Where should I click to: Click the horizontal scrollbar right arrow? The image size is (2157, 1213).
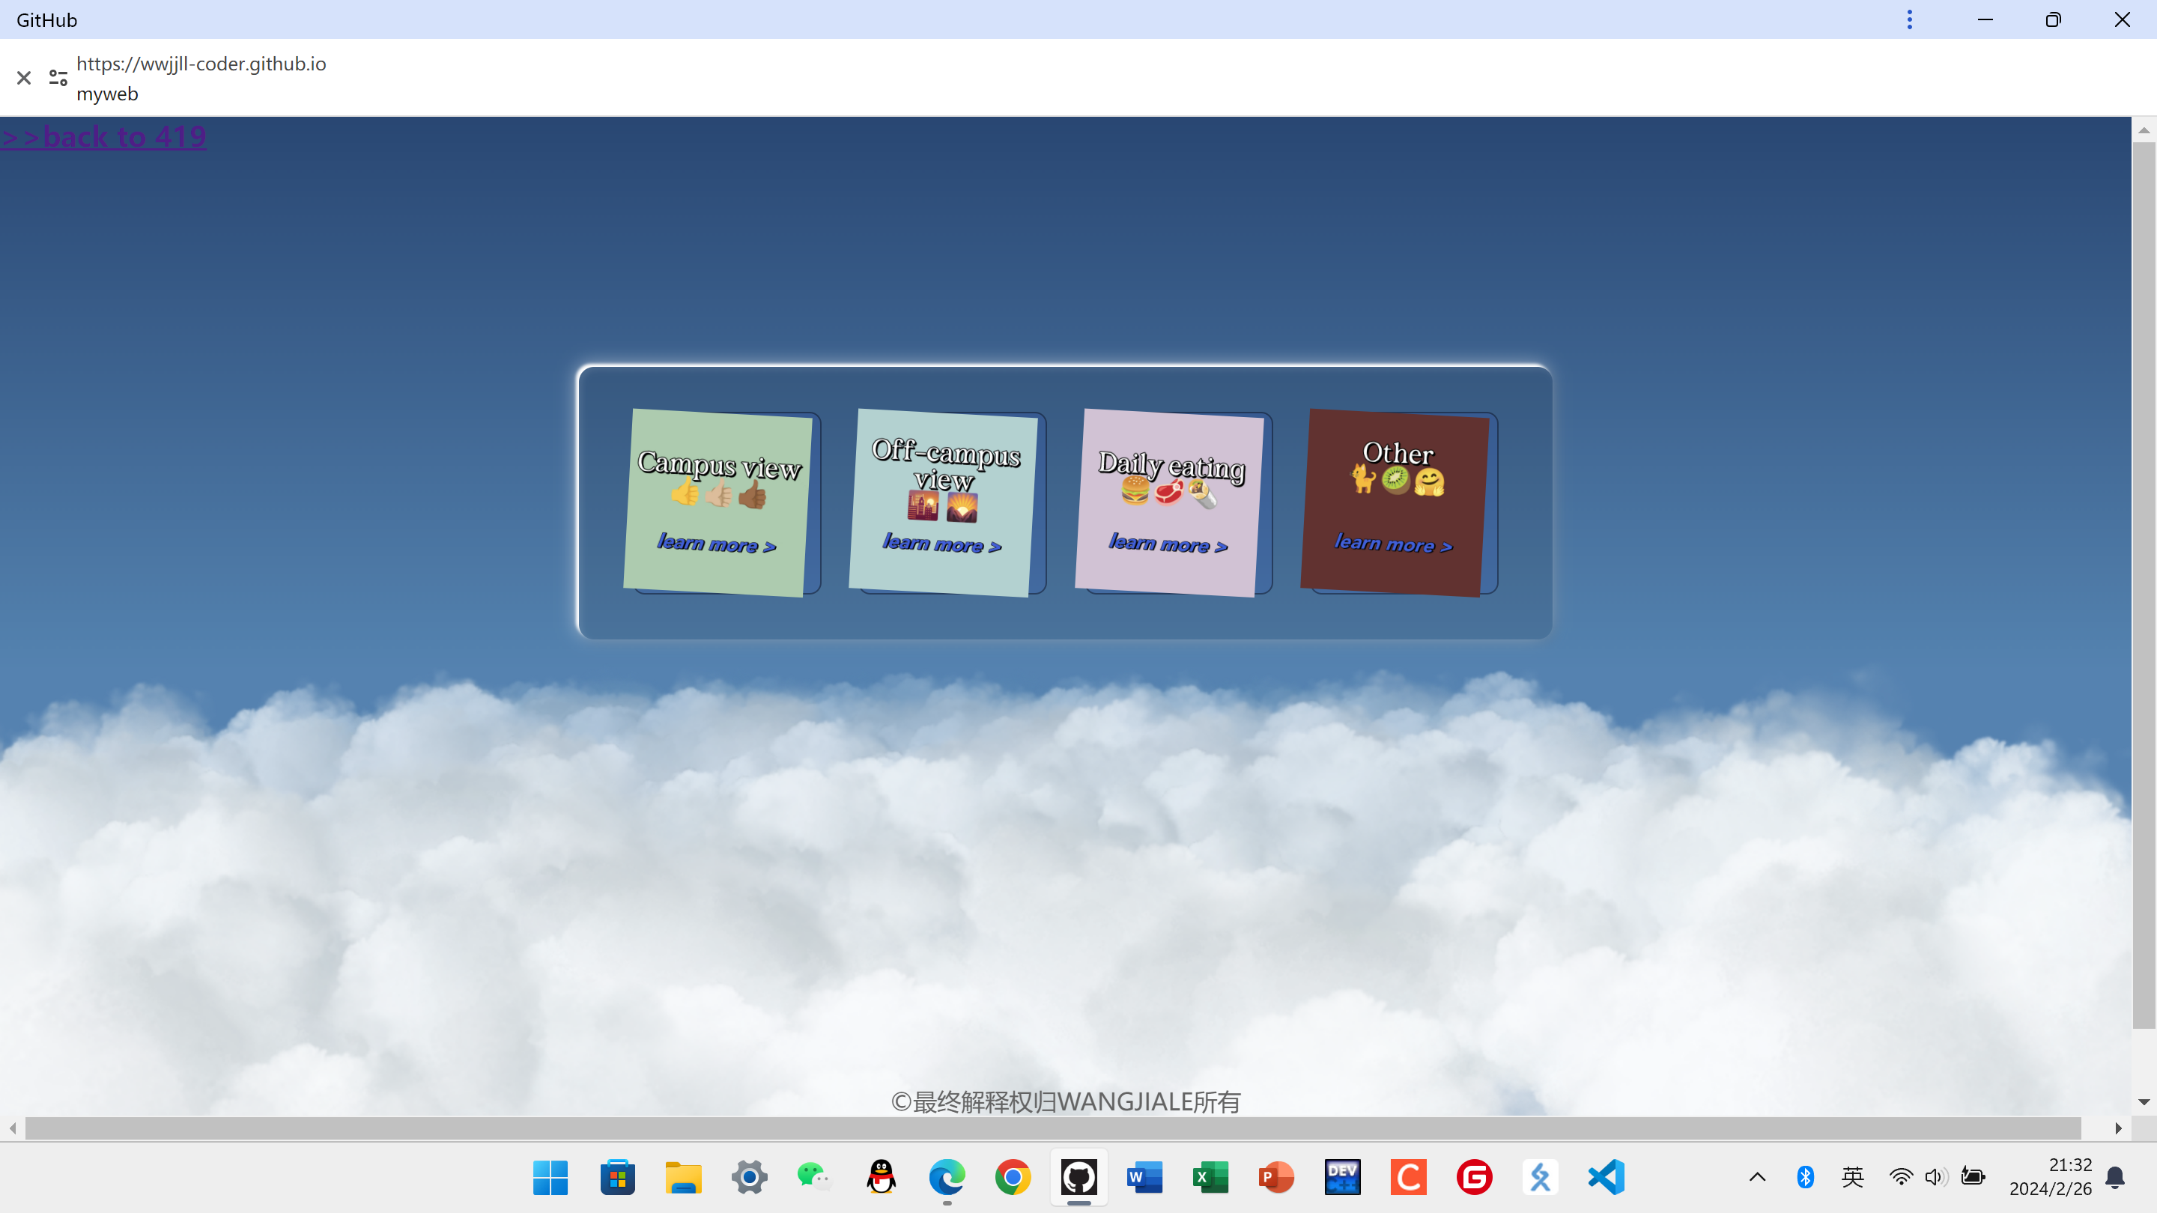pyautogui.click(x=2117, y=1128)
